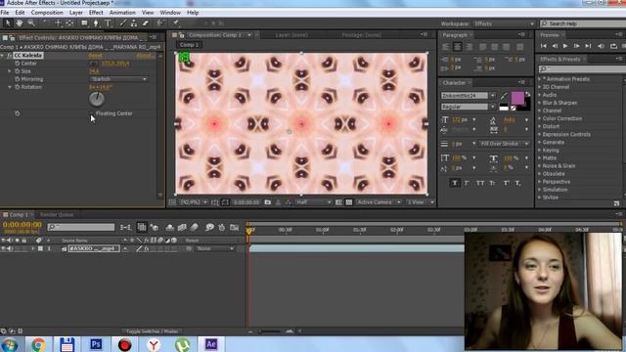The height and width of the screenshot is (352, 626).
Task: Select the Puppet Pin tool
Action: (176, 23)
